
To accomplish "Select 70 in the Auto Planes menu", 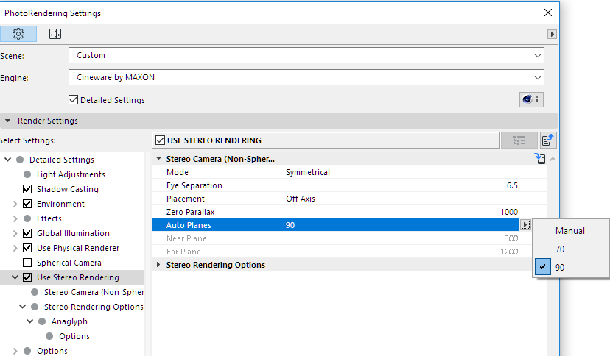I will pyautogui.click(x=560, y=249).
